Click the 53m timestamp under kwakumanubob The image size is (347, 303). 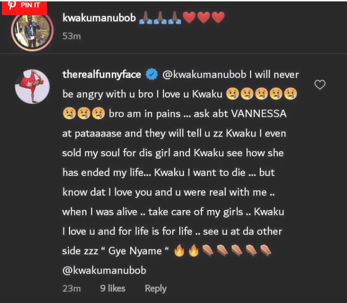[x=71, y=36]
